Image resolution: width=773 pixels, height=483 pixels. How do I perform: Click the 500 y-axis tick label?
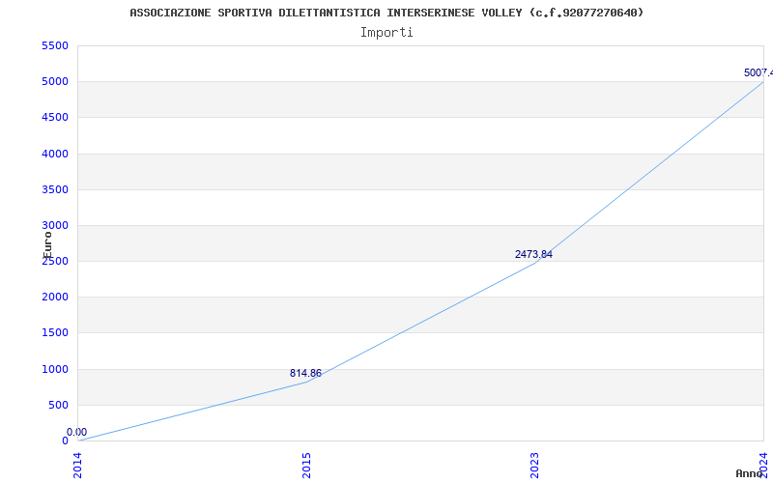point(58,405)
